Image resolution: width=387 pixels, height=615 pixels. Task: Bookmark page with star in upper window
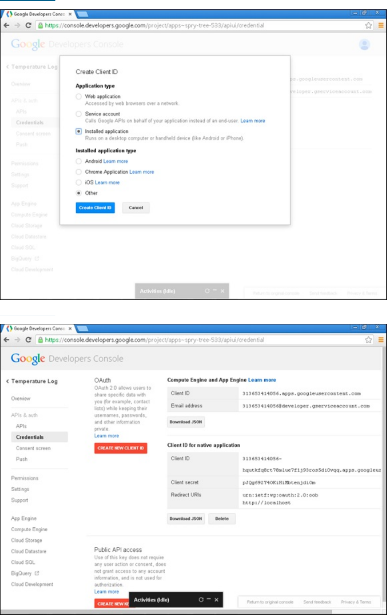click(368, 25)
